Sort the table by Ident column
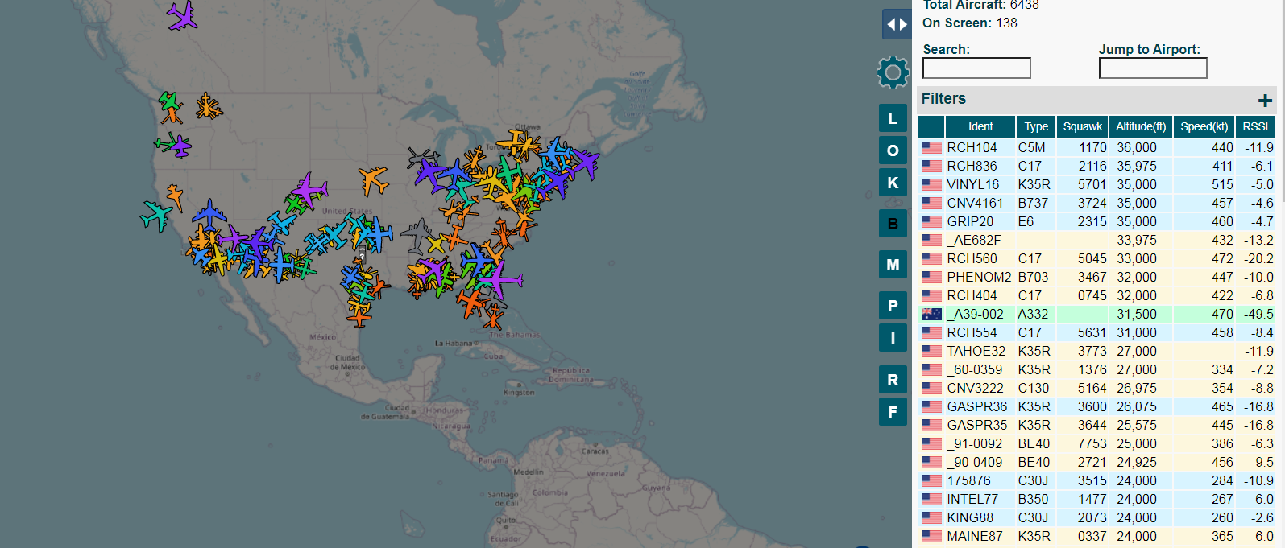Image resolution: width=1285 pixels, height=548 pixels. [980, 126]
